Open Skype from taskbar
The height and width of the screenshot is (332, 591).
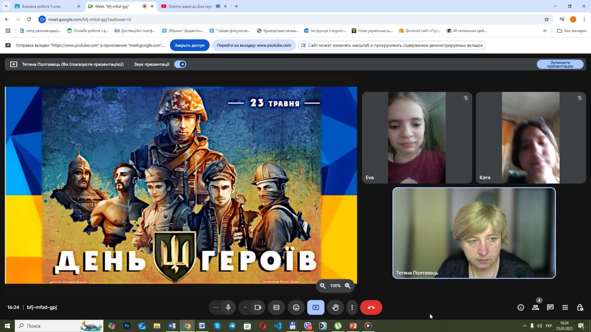(x=217, y=326)
